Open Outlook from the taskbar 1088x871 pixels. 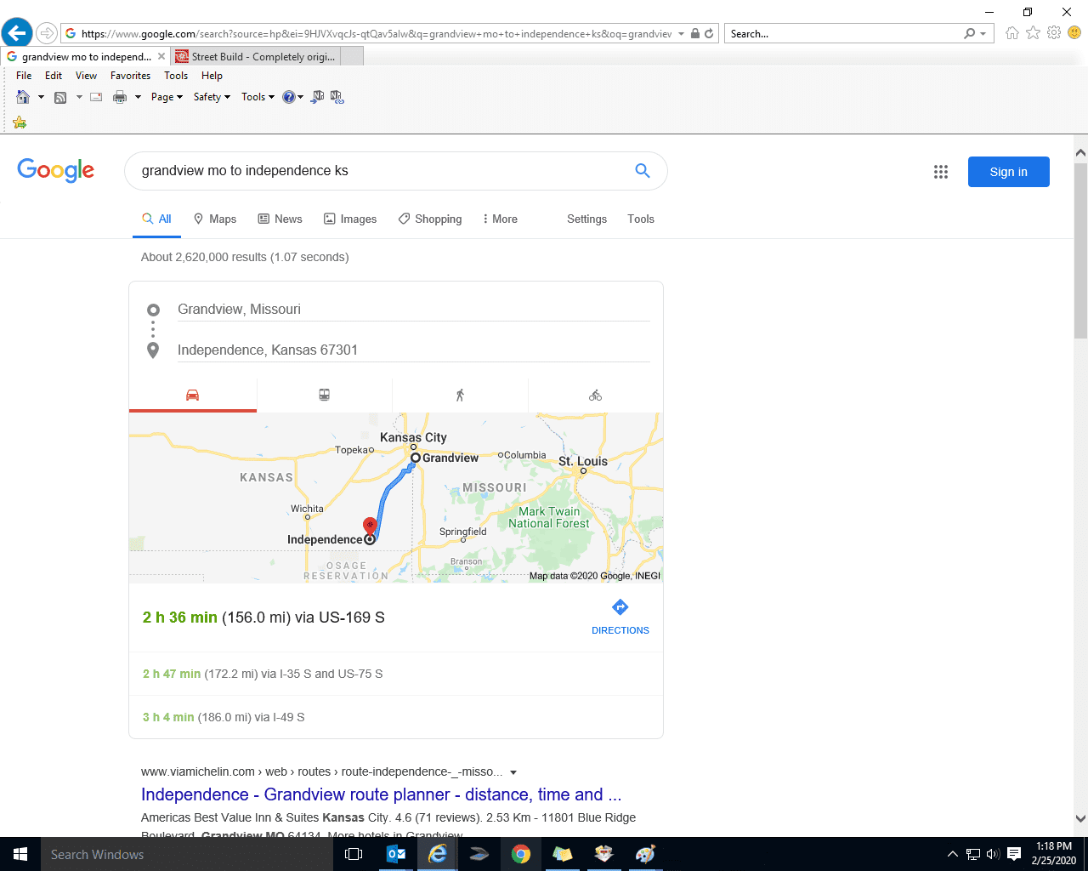396,854
